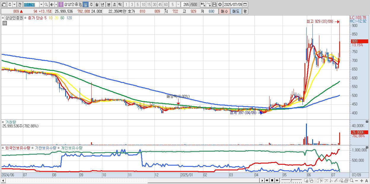Image resolution: width=370 pixels, height=184 pixels.
Task: Click scrollbar left arrow at bottom
Action: pos(4,180)
